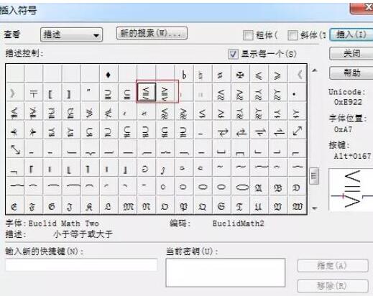Click the encoding value EuclidMath2

click(238, 223)
